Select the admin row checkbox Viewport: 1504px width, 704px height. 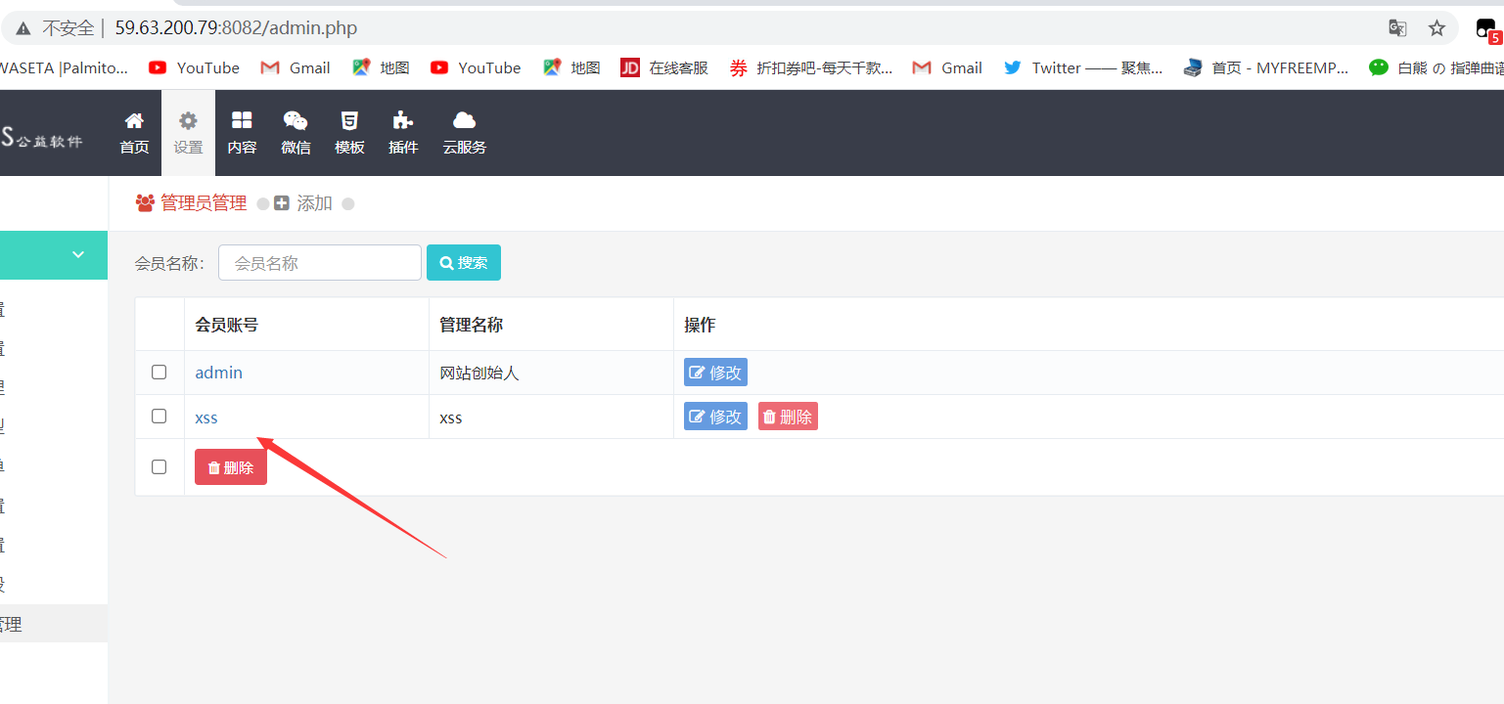click(160, 372)
